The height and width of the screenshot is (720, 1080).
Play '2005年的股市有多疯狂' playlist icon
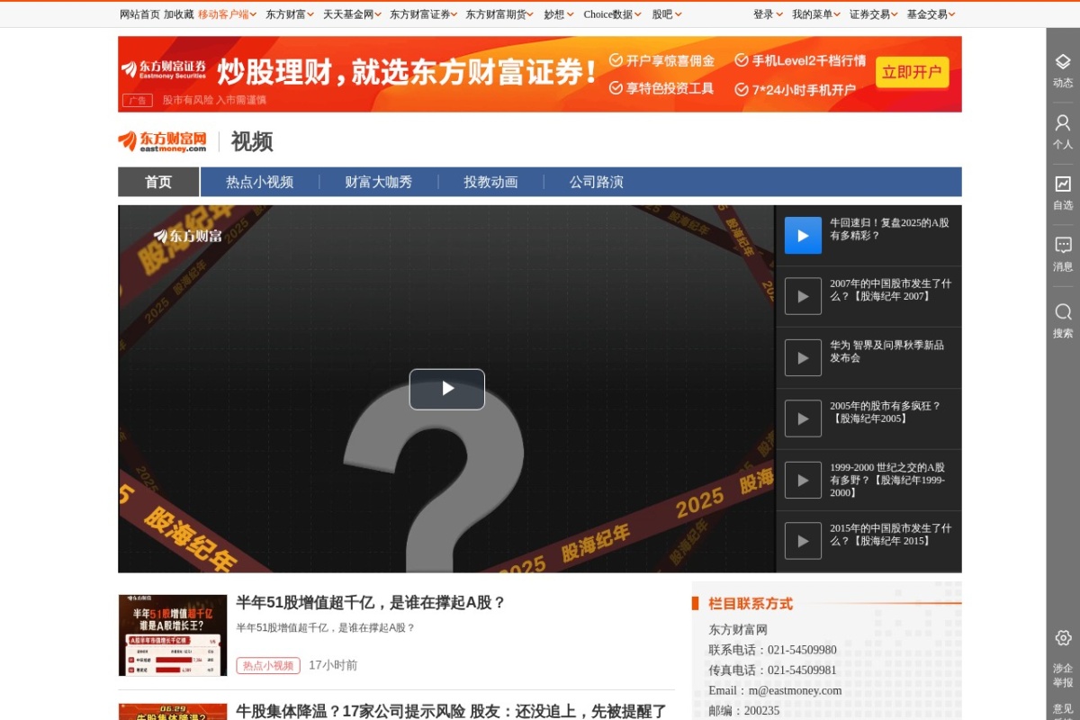click(x=803, y=418)
